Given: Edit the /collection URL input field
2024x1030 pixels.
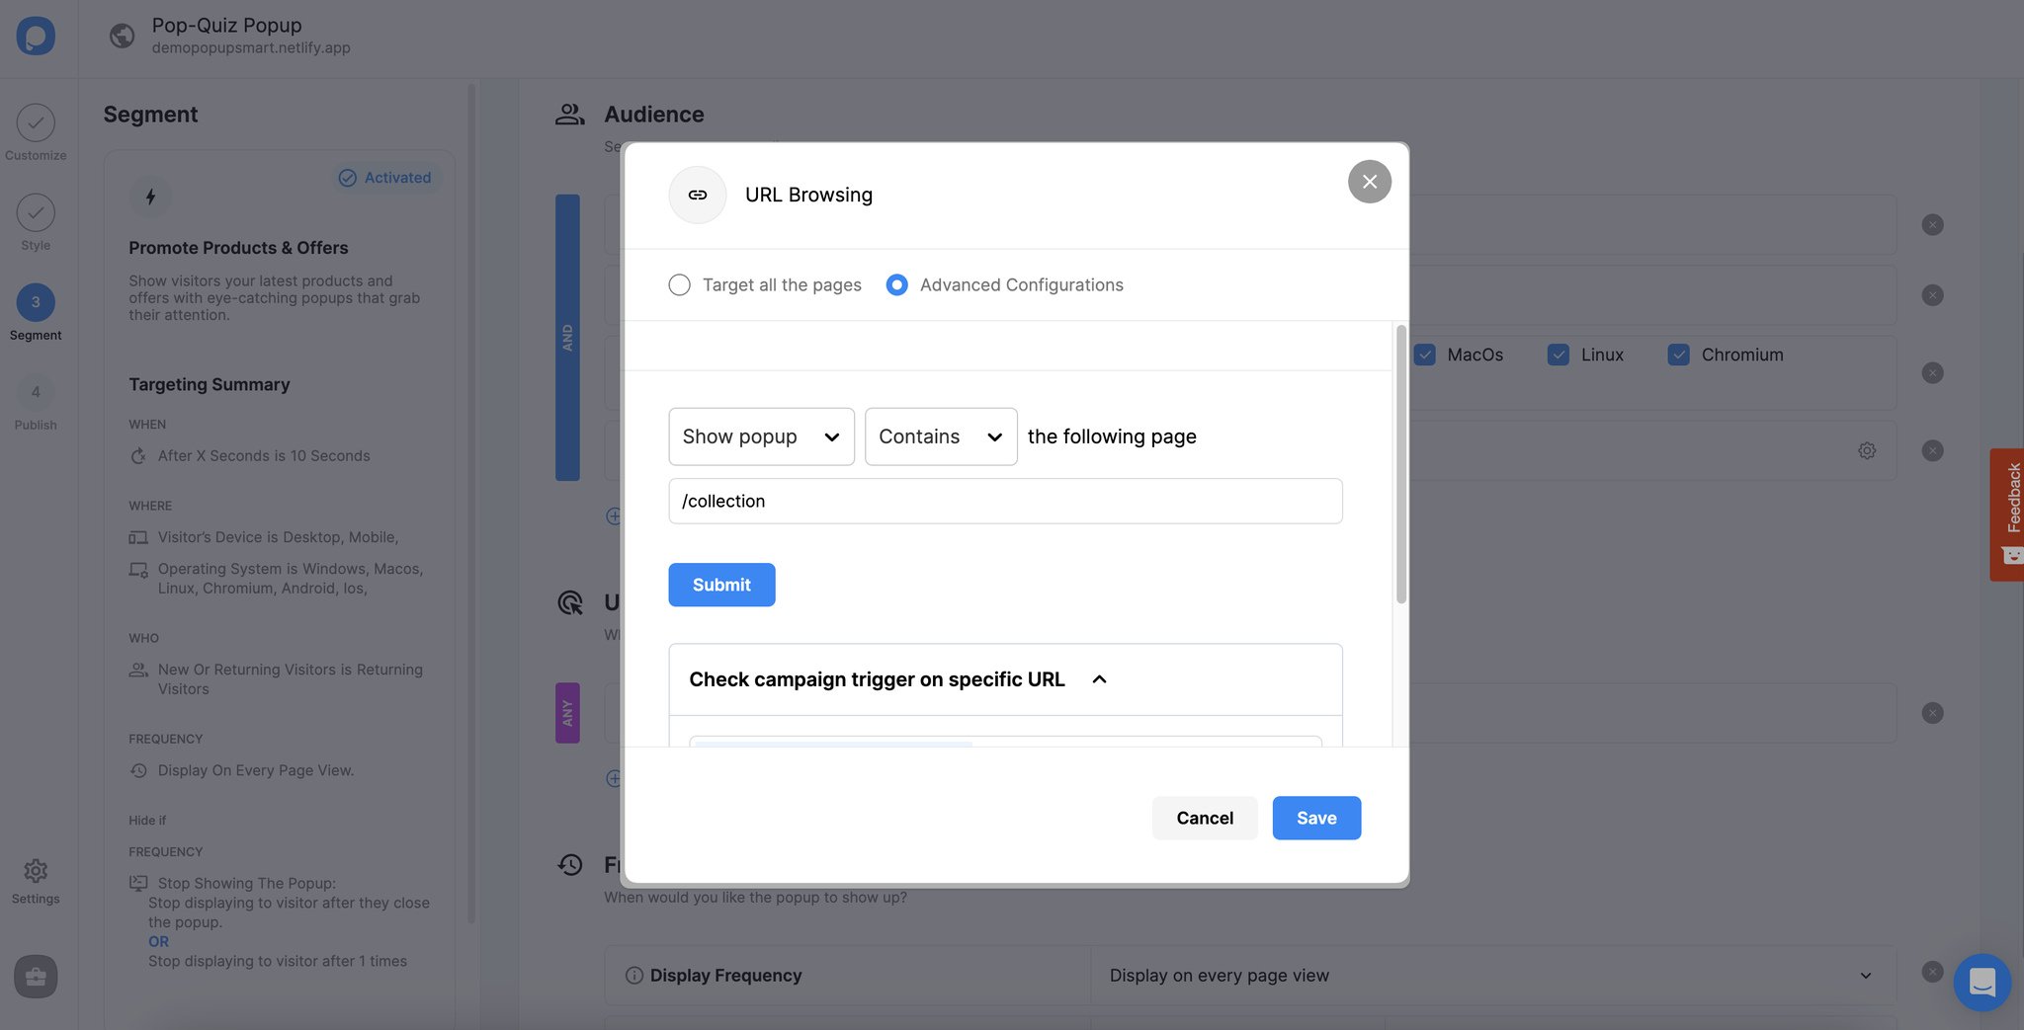Looking at the screenshot, I should coord(1004,501).
